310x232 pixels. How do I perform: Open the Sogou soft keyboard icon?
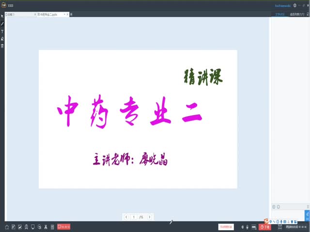[x=285, y=222]
